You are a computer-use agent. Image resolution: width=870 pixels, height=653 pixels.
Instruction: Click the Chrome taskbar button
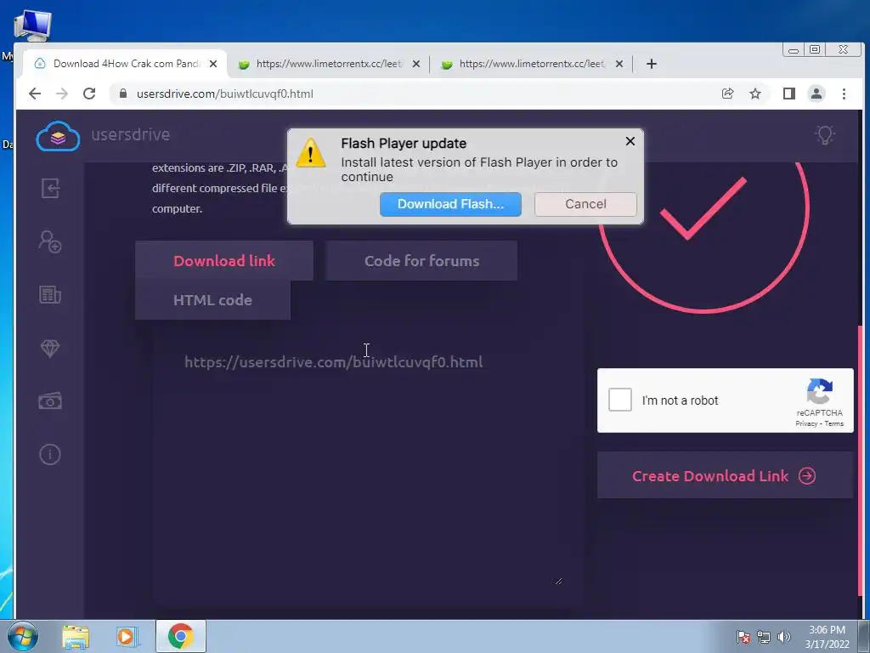point(181,636)
